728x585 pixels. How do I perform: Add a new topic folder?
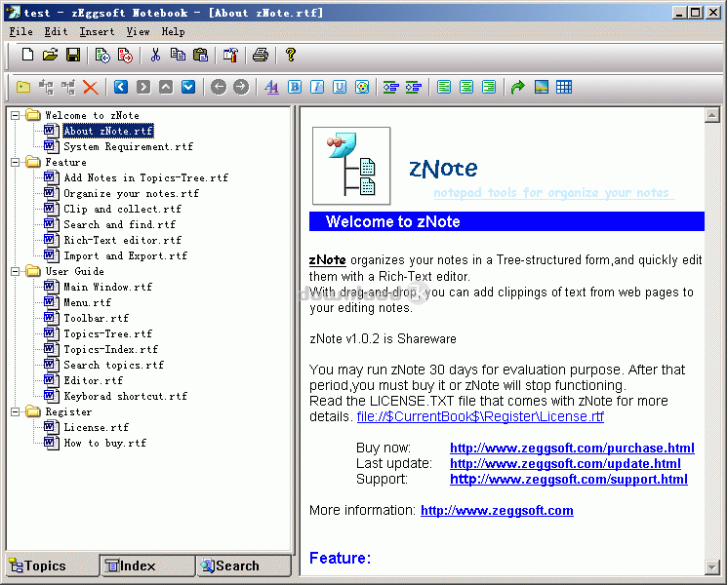(x=23, y=87)
